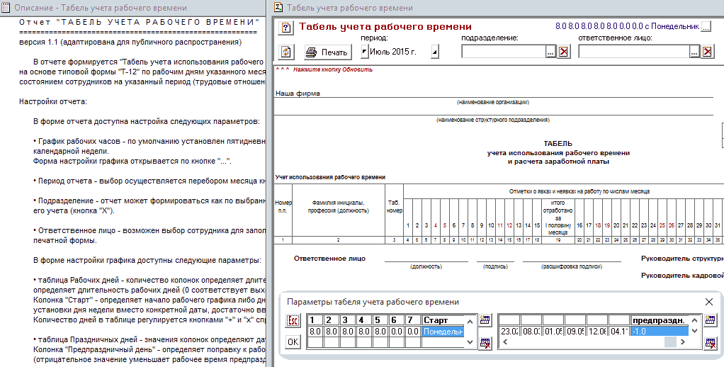Go to previous month with left period arrow
This screenshot has width=724, height=367.
click(364, 52)
